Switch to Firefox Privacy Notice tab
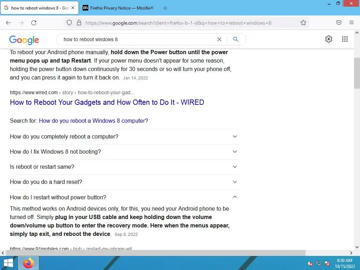 (x=118, y=8)
